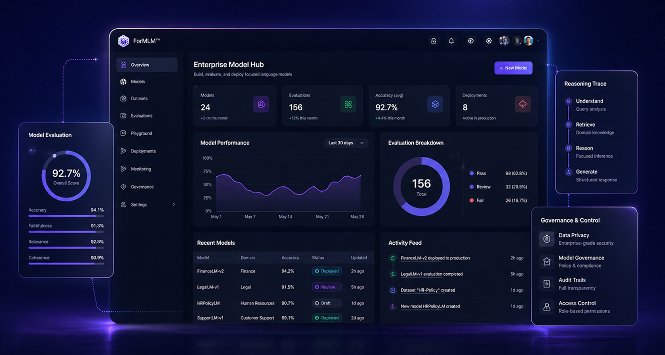Image resolution: width=665 pixels, height=355 pixels.
Task: Open the Governance sidebar item
Action: coord(142,187)
